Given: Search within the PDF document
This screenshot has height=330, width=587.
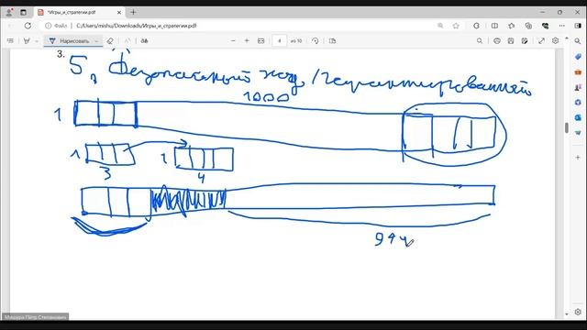Looking at the screenshot, I should (x=480, y=40).
